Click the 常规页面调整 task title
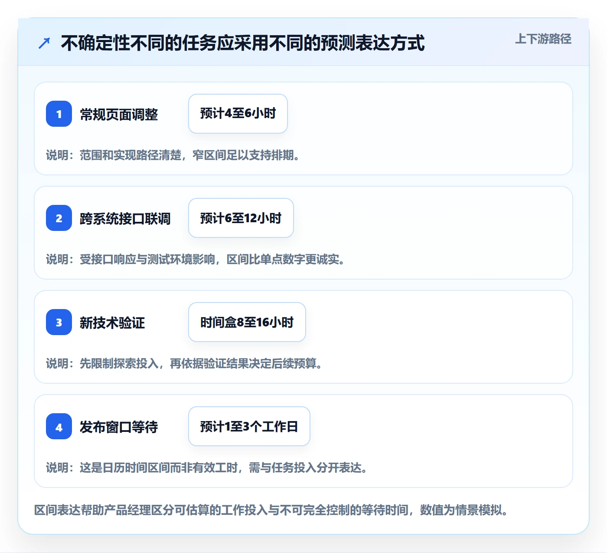607x553 pixels. (119, 115)
